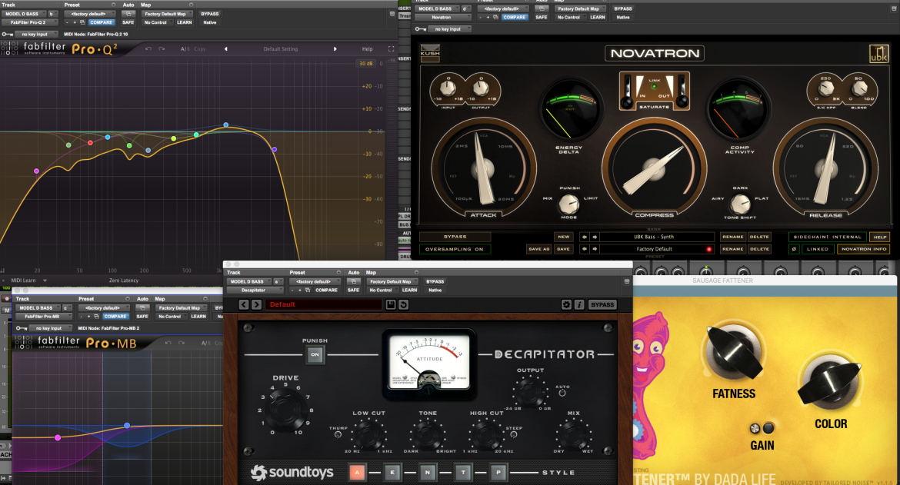Click the Sausage Fattener Fatness knob
The image size is (900, 485).
point(734,353)
